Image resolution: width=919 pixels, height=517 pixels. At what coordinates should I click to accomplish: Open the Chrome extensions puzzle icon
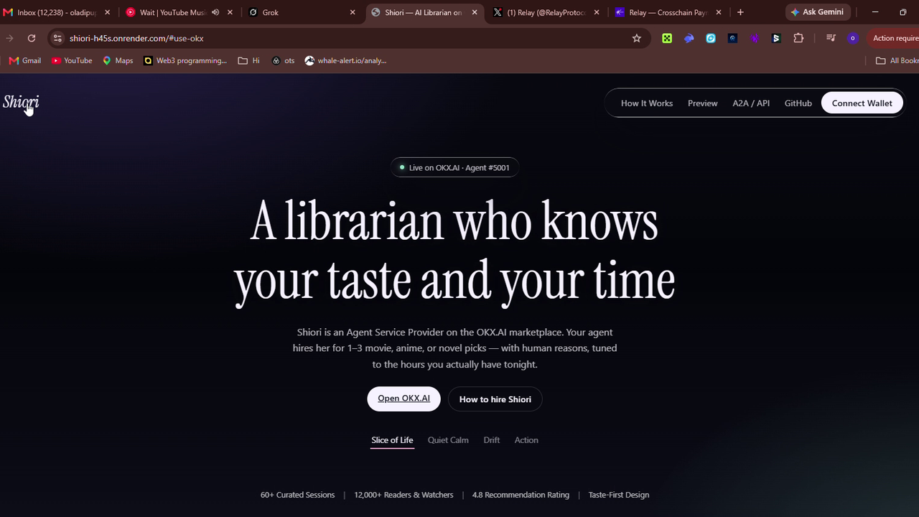pos(798,38)
